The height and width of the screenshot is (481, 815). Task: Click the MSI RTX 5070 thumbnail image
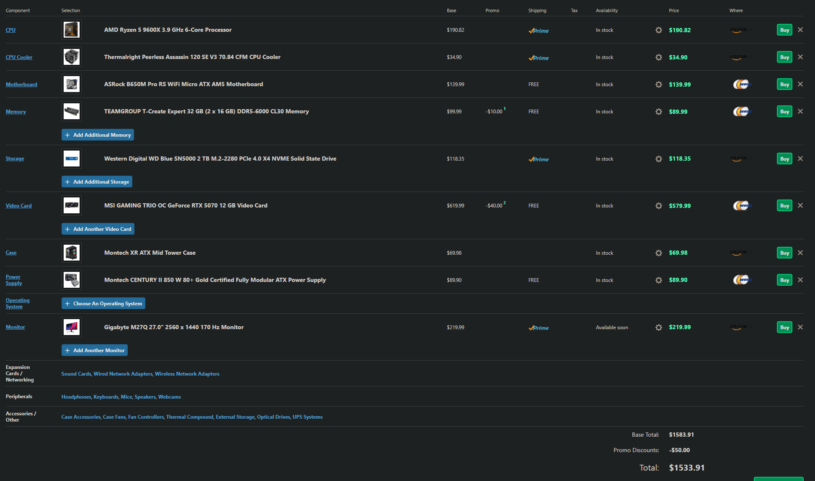[x=72, y=205]
